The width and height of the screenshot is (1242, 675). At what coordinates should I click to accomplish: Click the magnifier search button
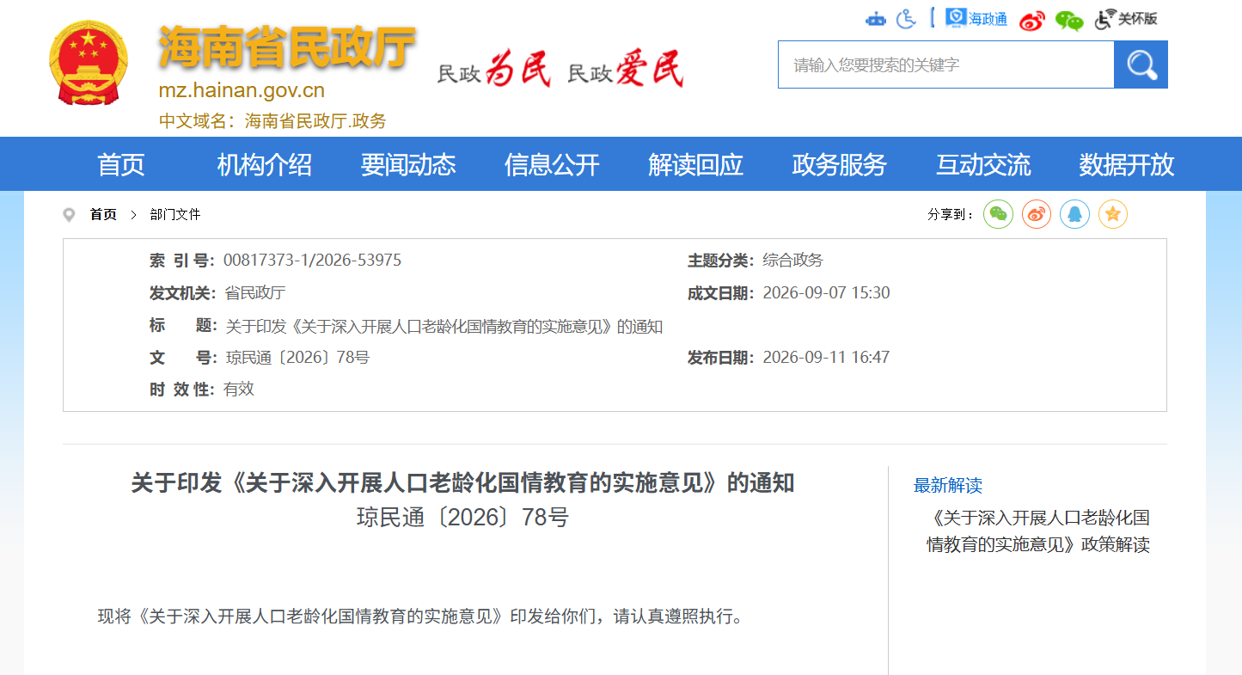click(1141, 64)
